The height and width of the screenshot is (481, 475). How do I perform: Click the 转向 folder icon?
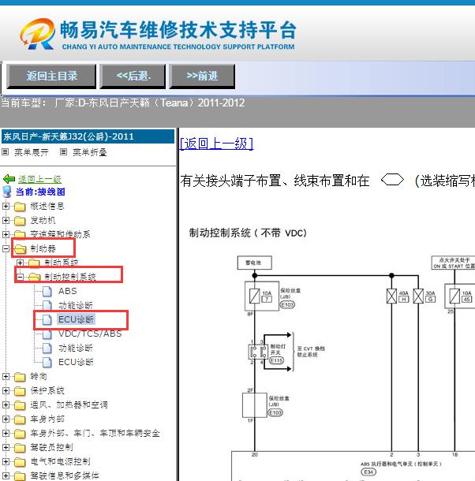click(x=20, y=377)
